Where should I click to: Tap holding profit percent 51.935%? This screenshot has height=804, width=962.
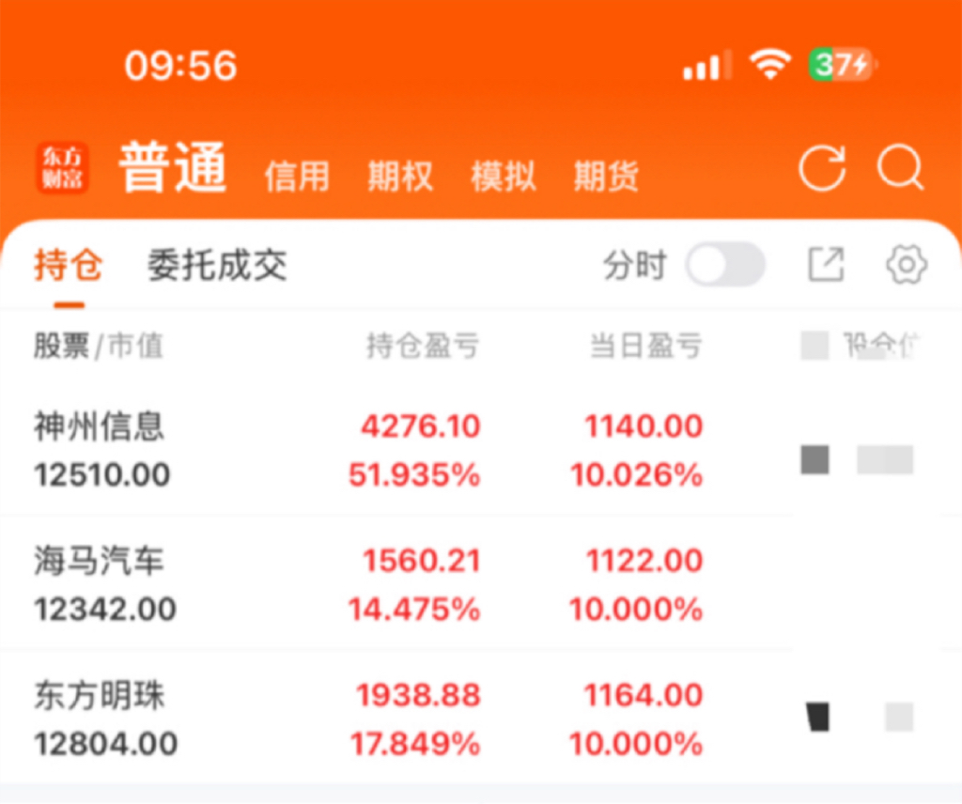point(414,474)
